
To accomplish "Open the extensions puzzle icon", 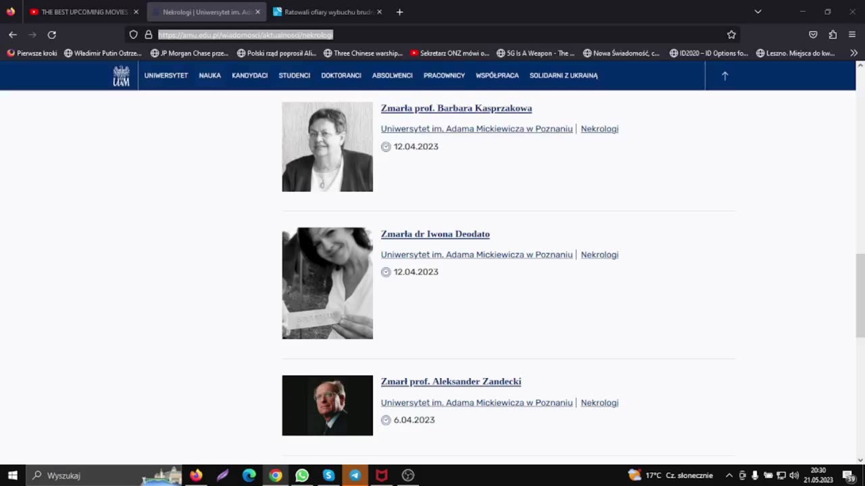I will [x=833, y=34].
